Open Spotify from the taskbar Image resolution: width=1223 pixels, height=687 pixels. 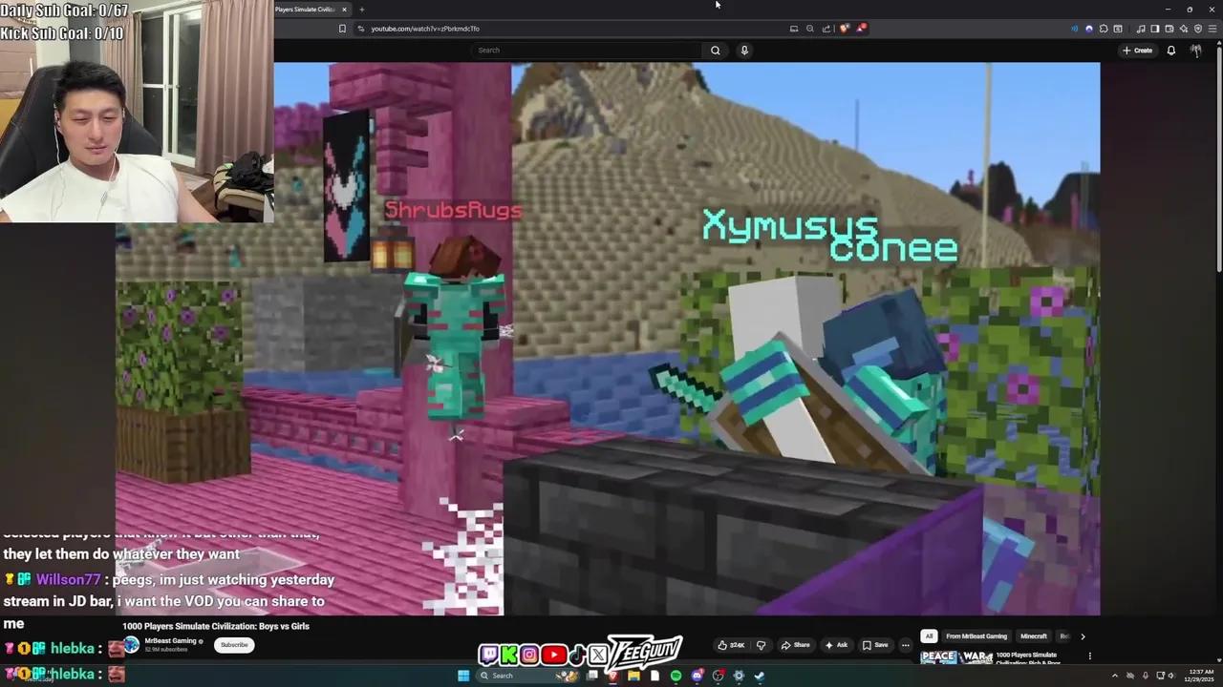(x=676, y=676)
